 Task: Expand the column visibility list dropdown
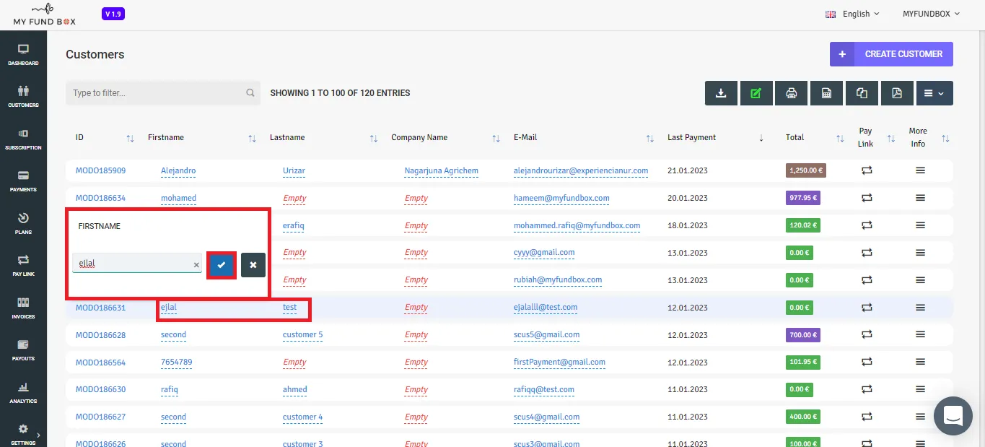[934, 93]
